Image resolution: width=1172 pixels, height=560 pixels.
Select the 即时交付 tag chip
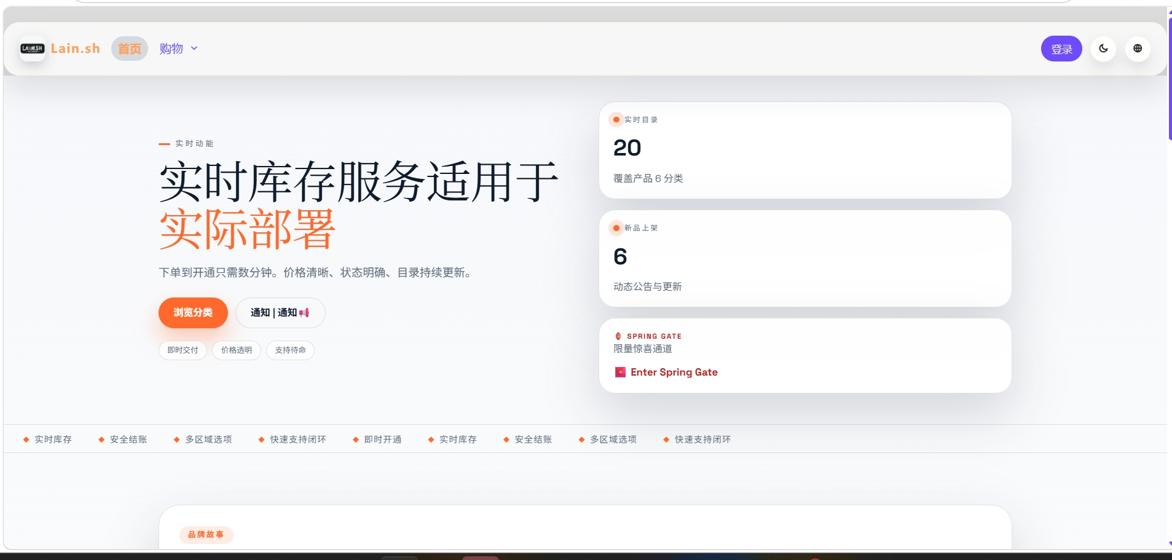coord(183,350)
